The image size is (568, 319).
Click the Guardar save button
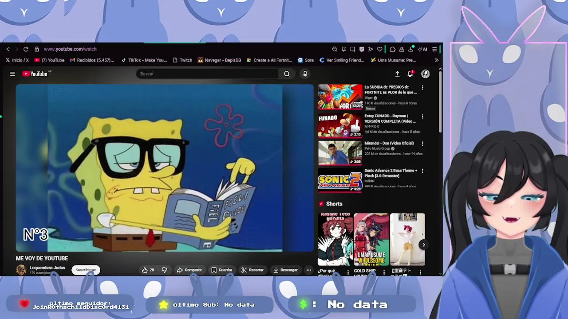click(221, 270)
